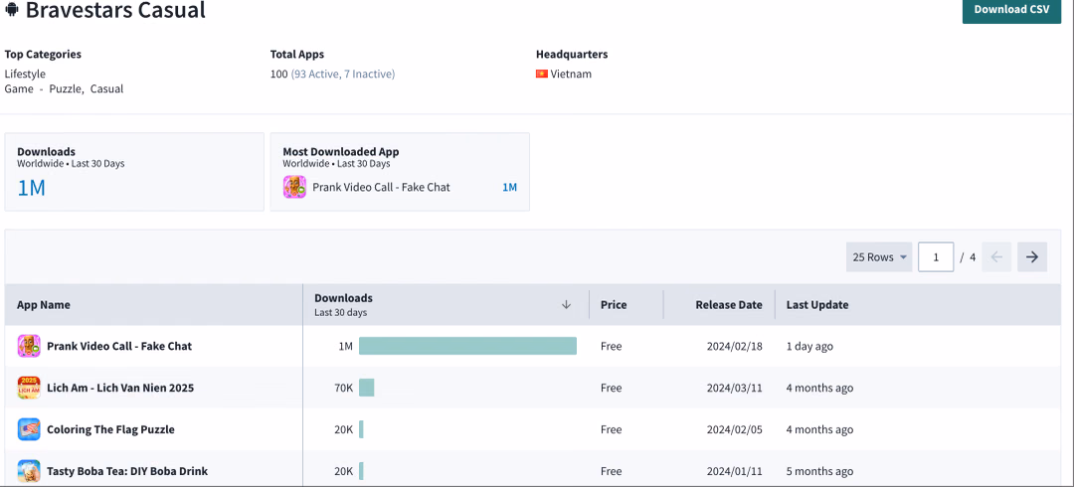Image resolution: width=1074 pixels, height=487 pixels.
Task: Go to the previous page arrow
Action: [996, 256]
